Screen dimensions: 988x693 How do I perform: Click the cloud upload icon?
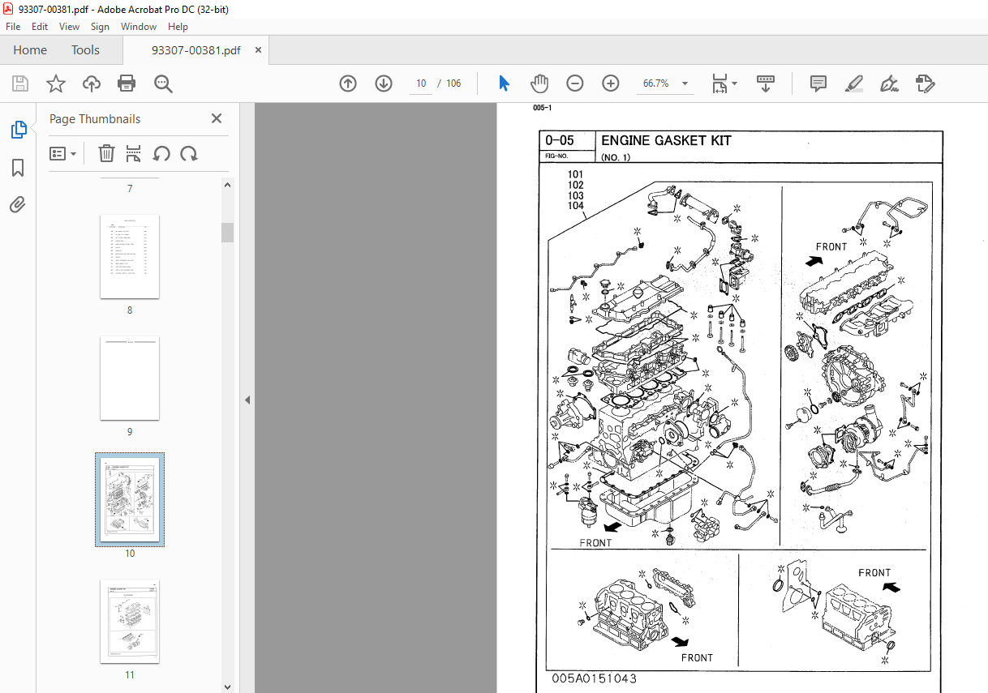[x=92, y=83]
